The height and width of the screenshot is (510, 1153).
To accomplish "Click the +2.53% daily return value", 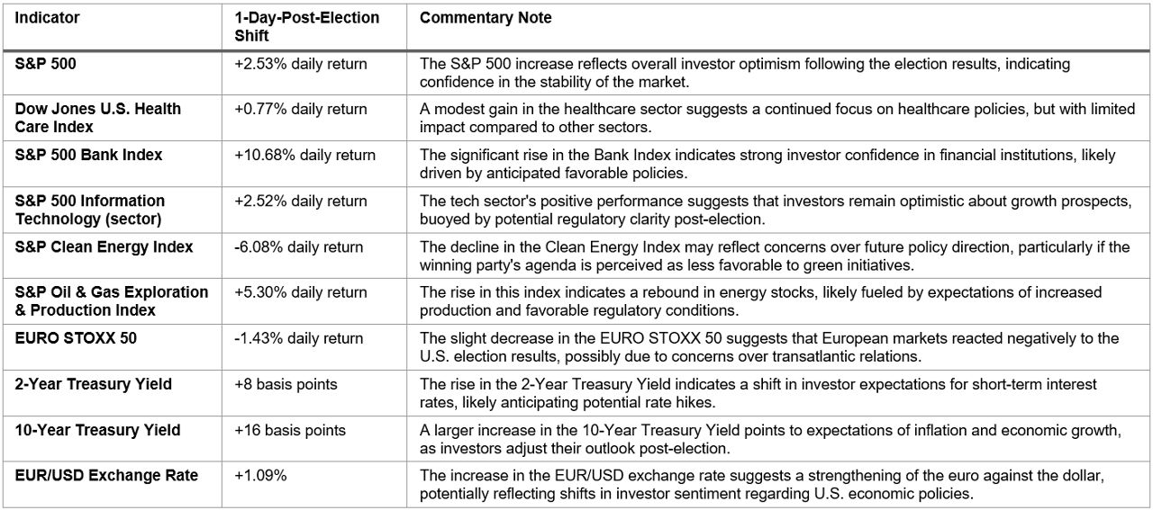I will tap(301, 64).
